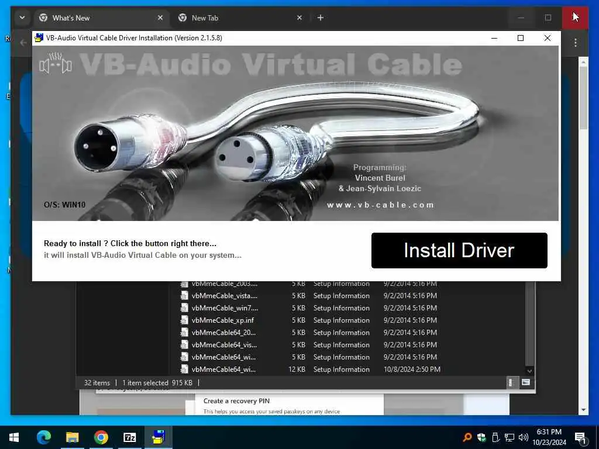Open 7-Zip from the taskbar
Image resolution: width=599 pixels, height=449 pixels.
tap(129, 437)
